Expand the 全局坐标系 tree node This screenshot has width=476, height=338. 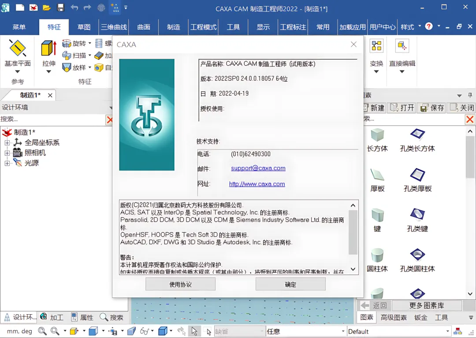point(7,142)
